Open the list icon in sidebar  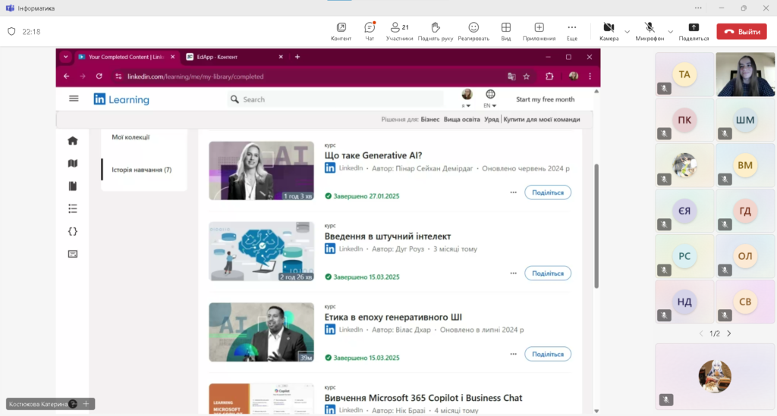point(73,208)
